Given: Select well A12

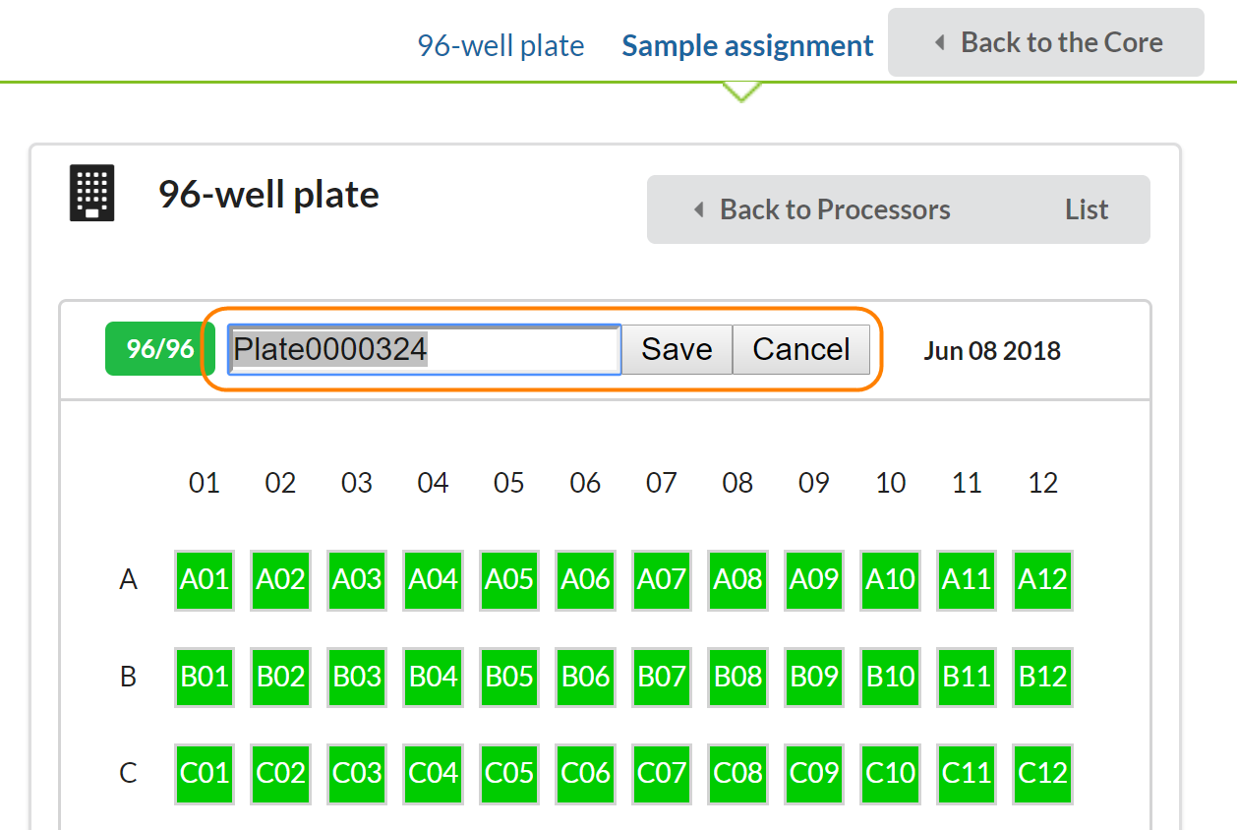Looking at the screenshot, I should coord(1042,580).
